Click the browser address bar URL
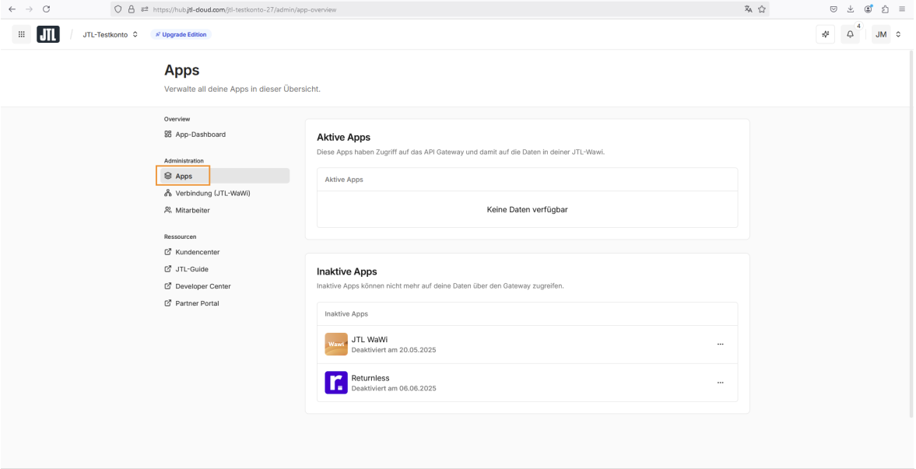 coord(244,9)
